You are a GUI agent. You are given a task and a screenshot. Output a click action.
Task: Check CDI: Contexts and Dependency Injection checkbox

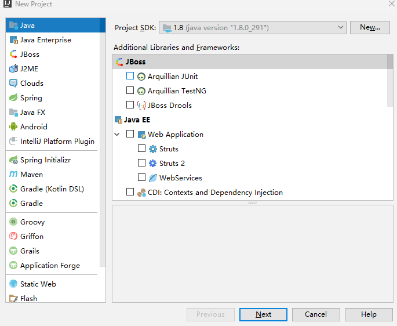pos(130,191)
